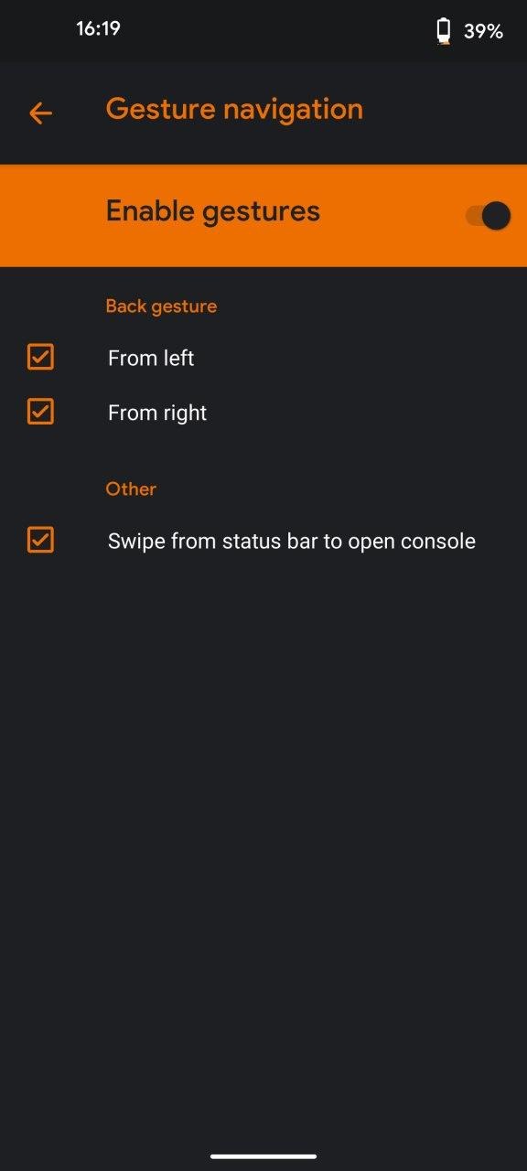The image size is (527, 1171).
Task: Uncheck the From right checkbox
Action: (40, 412)
